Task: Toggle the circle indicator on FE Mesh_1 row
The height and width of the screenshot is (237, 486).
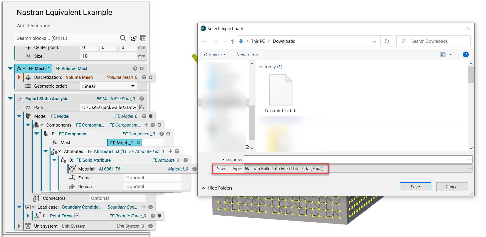Action: coord(142,69)
